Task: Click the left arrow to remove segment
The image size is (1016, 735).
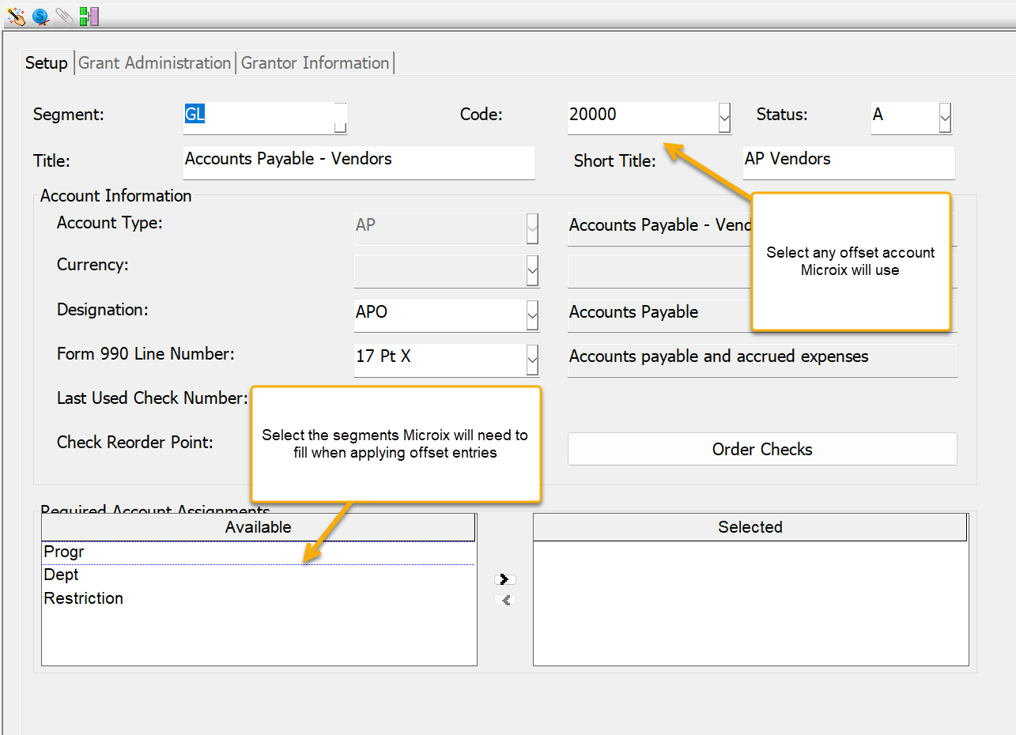Action: point(504,600)
